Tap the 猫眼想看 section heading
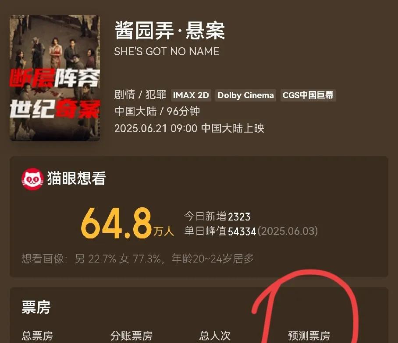This screenshot has width=398, height=343. (x=76, y=178)
